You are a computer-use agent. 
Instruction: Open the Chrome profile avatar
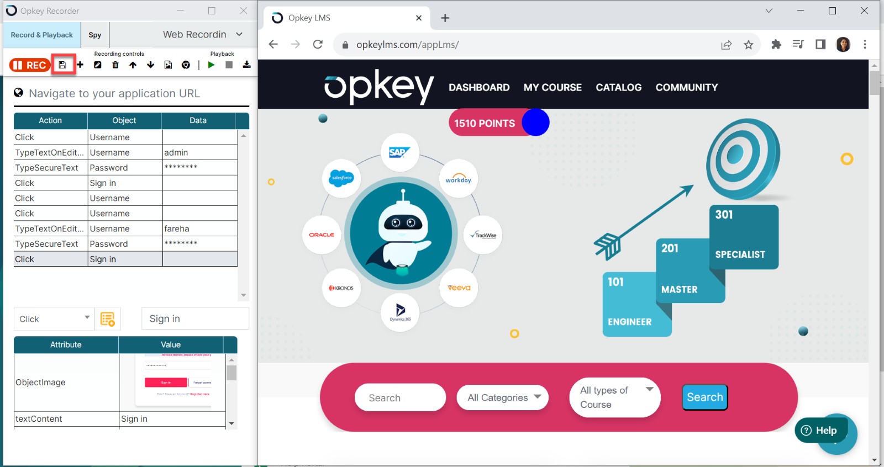(x=843, y=44)
